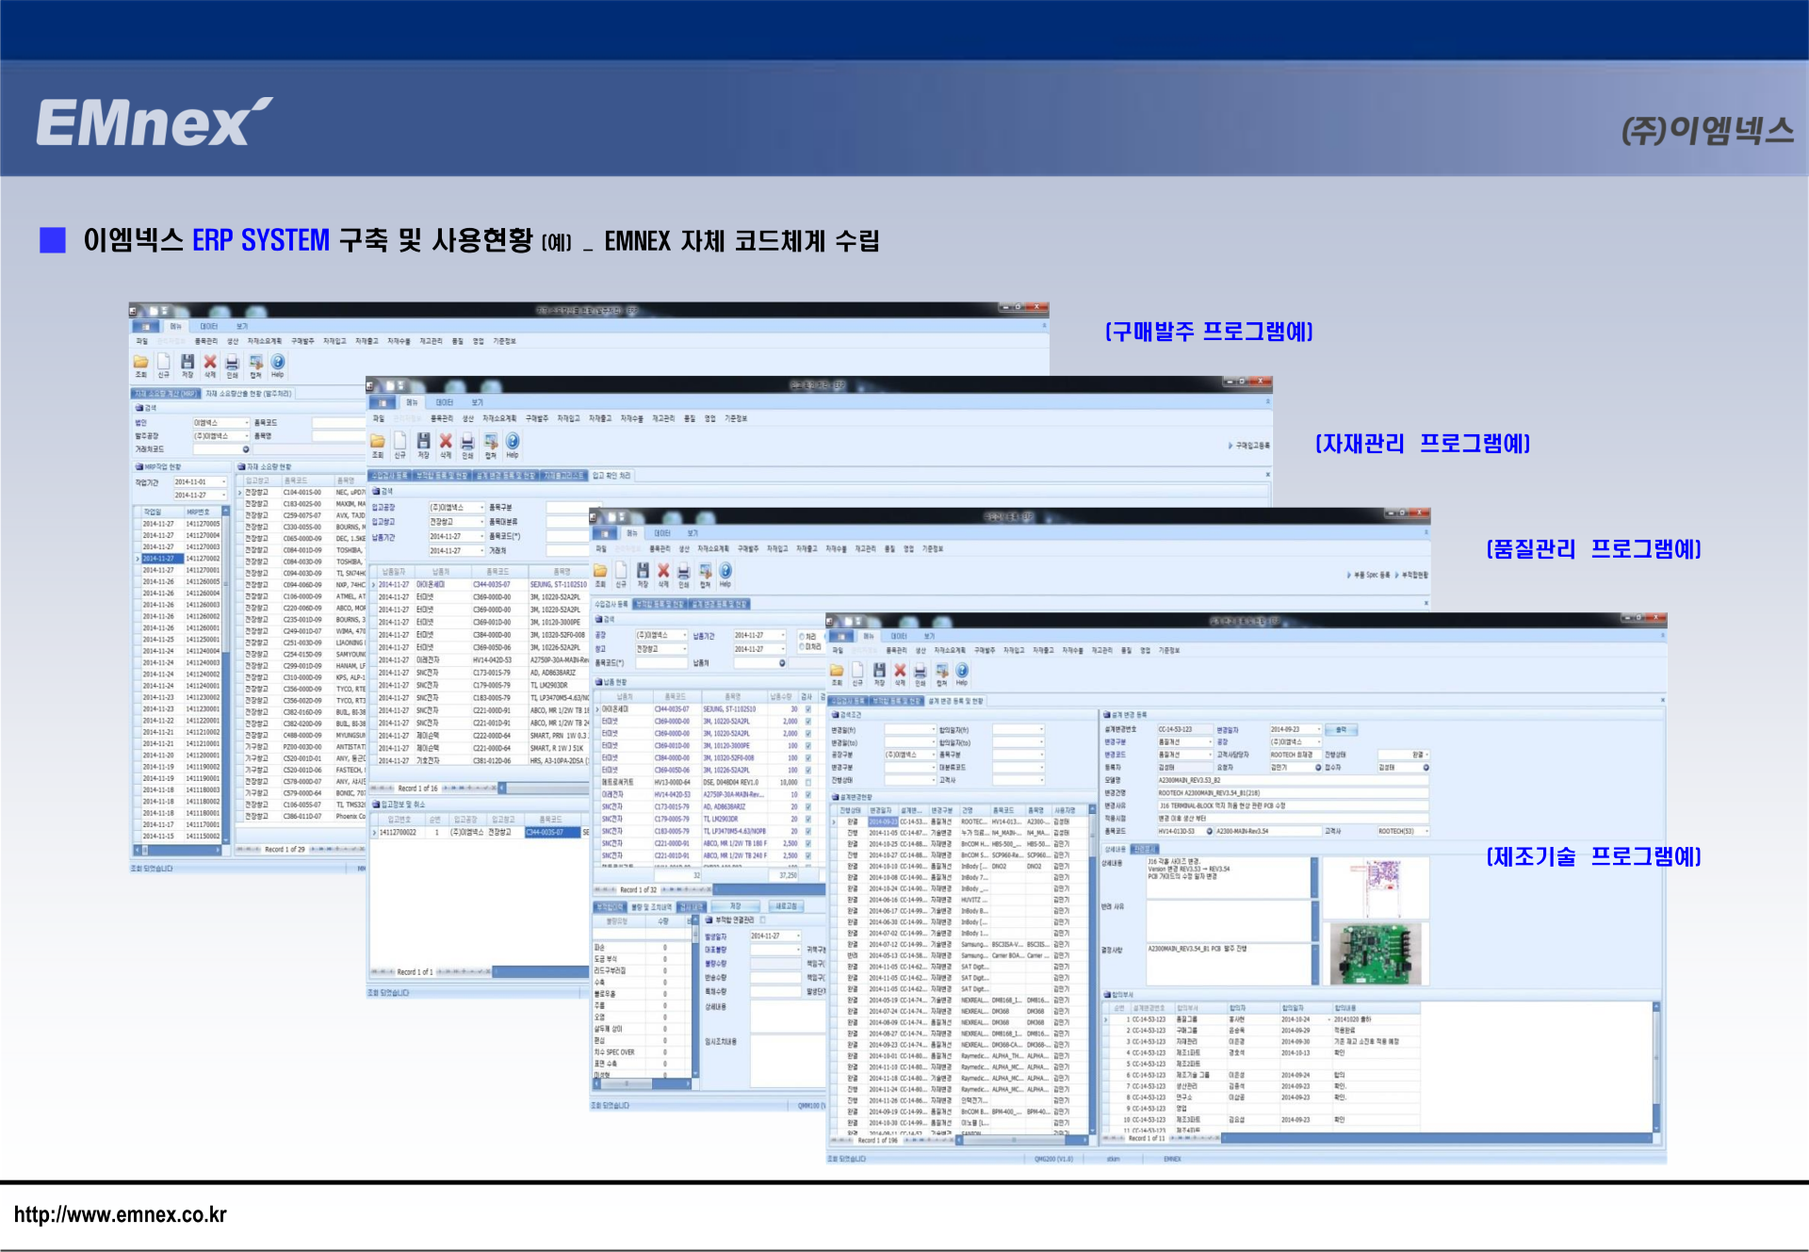Click 삭제 delete icon in quality (품질관리) window
Viewport: 1809px width, 1252px height.
pyautogui.click(x=663, y=571)
